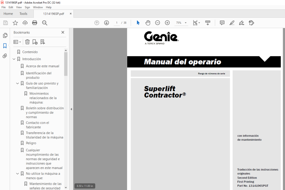Open the Acerca de este manual bookmark

(43, 66)
